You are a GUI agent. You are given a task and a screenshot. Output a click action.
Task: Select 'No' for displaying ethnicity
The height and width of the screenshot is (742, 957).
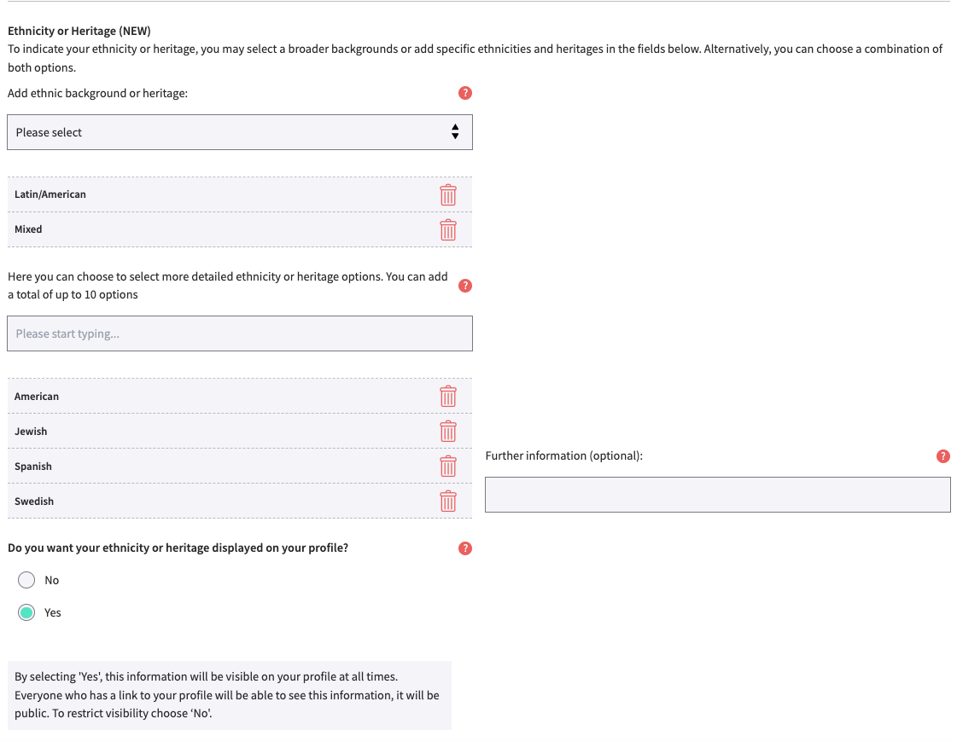[27, 580]
